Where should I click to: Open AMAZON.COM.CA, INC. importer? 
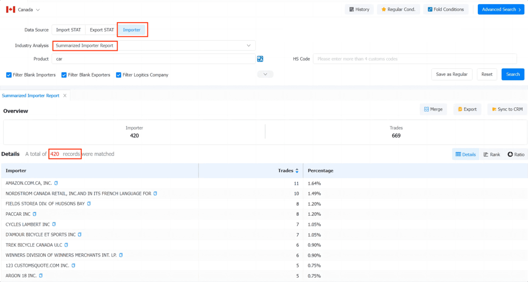(x=28, y=183)
